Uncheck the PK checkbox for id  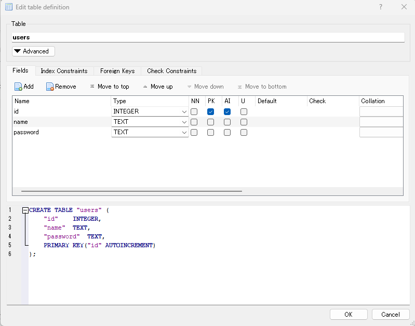[x=210, y=111]
